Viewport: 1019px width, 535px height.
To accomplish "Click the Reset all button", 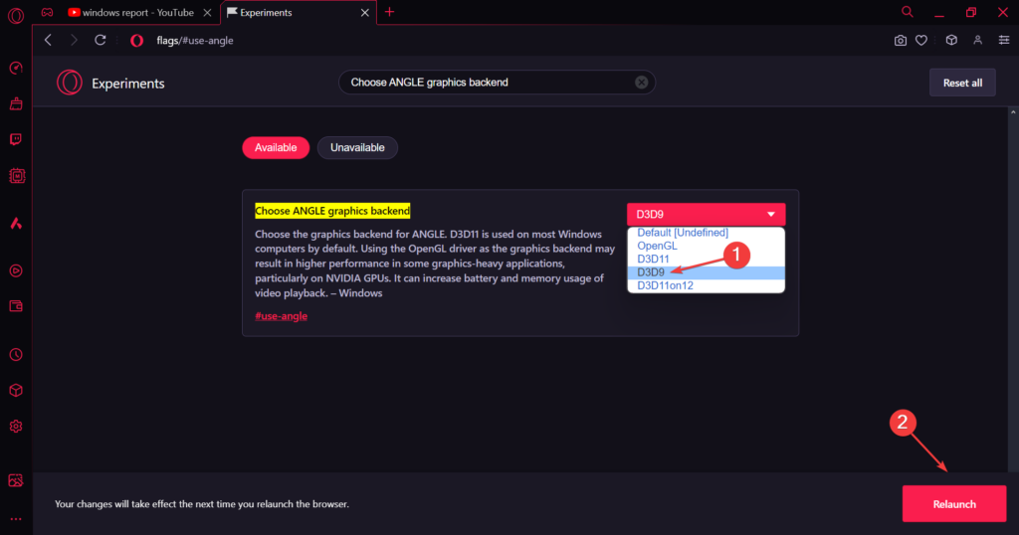I will tap(962, 83).
